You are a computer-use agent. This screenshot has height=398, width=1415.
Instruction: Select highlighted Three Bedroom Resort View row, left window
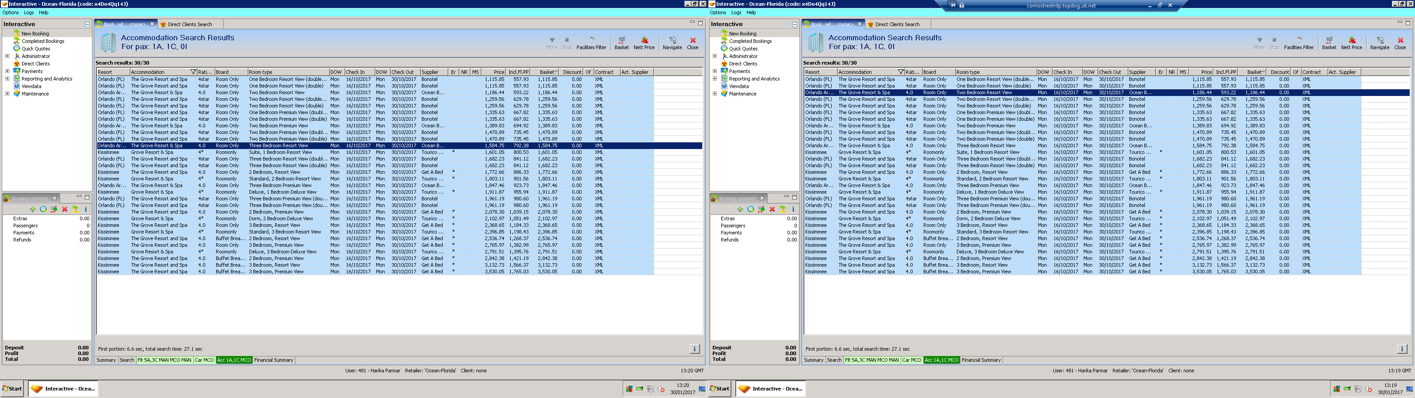click(278, 145)
